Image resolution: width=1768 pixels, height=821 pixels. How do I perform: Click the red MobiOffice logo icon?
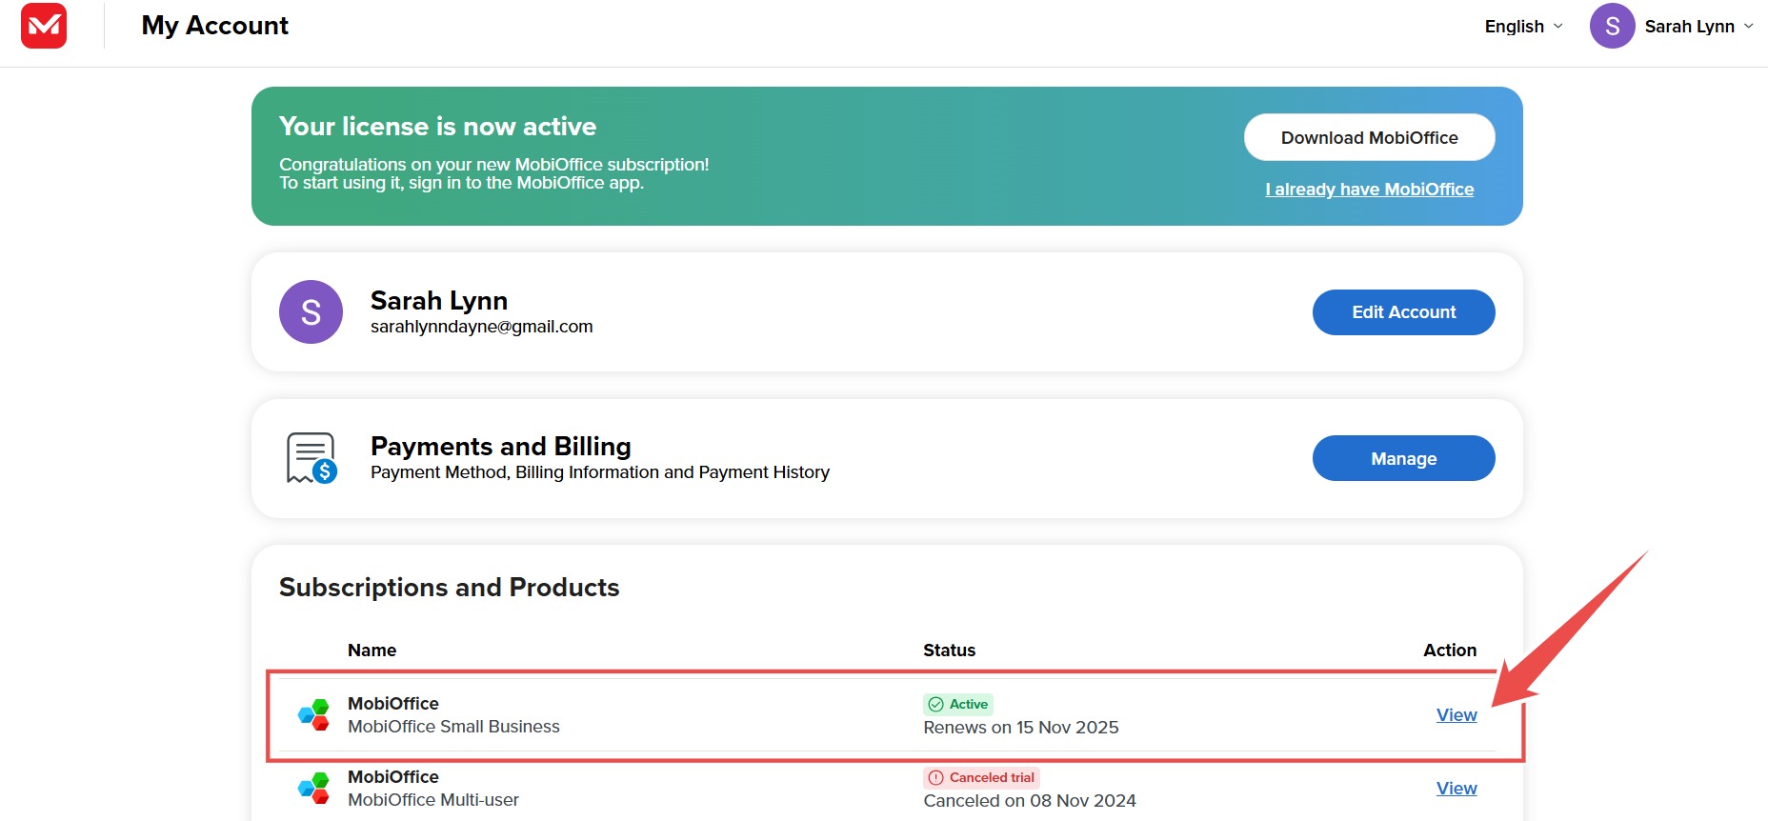[44, 26]
